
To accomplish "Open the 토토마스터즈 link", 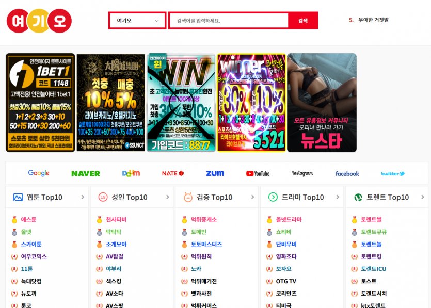I will click(206, 244).
